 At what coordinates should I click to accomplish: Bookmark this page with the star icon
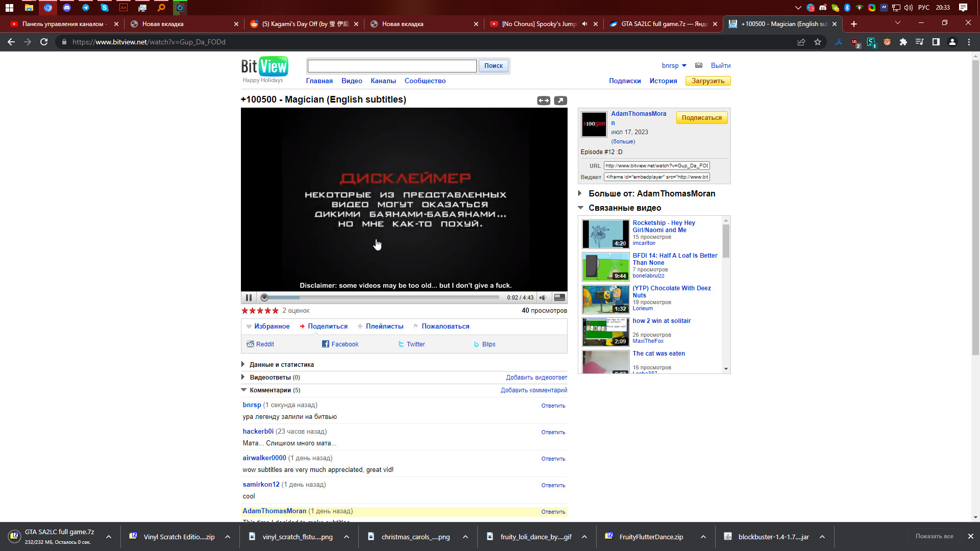(818, 42)
